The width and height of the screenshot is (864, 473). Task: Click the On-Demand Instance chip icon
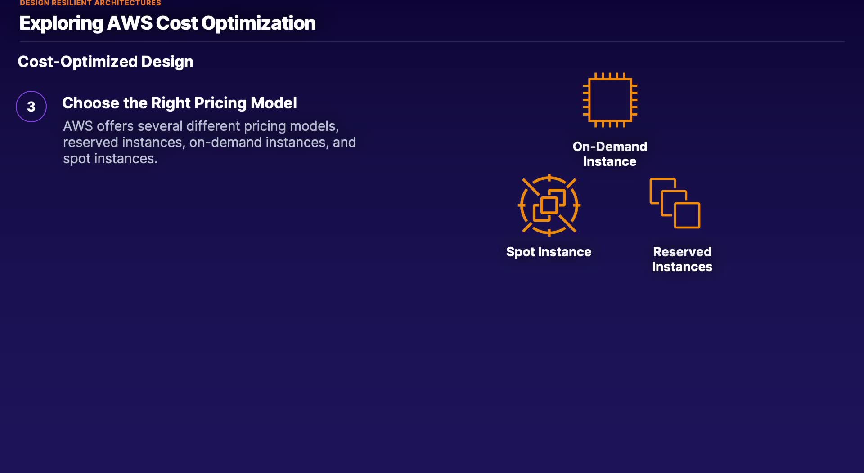(x=610, y=100)
